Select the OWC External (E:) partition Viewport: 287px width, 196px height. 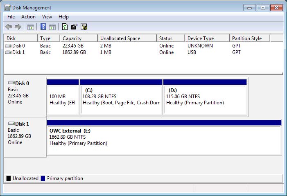(x=164, y=137)
